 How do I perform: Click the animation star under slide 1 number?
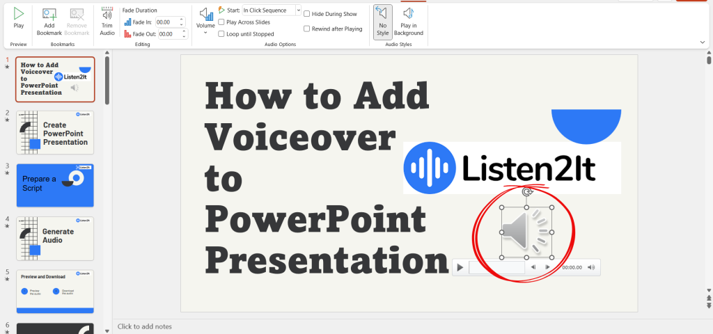[7, 66]
